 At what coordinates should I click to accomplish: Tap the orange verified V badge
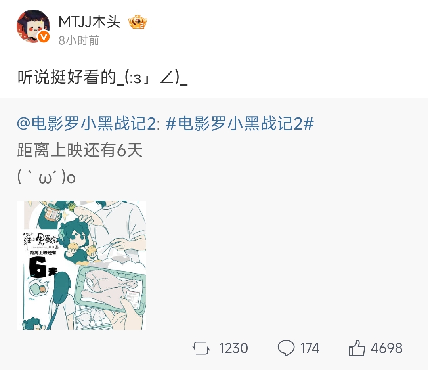point(44,36)
